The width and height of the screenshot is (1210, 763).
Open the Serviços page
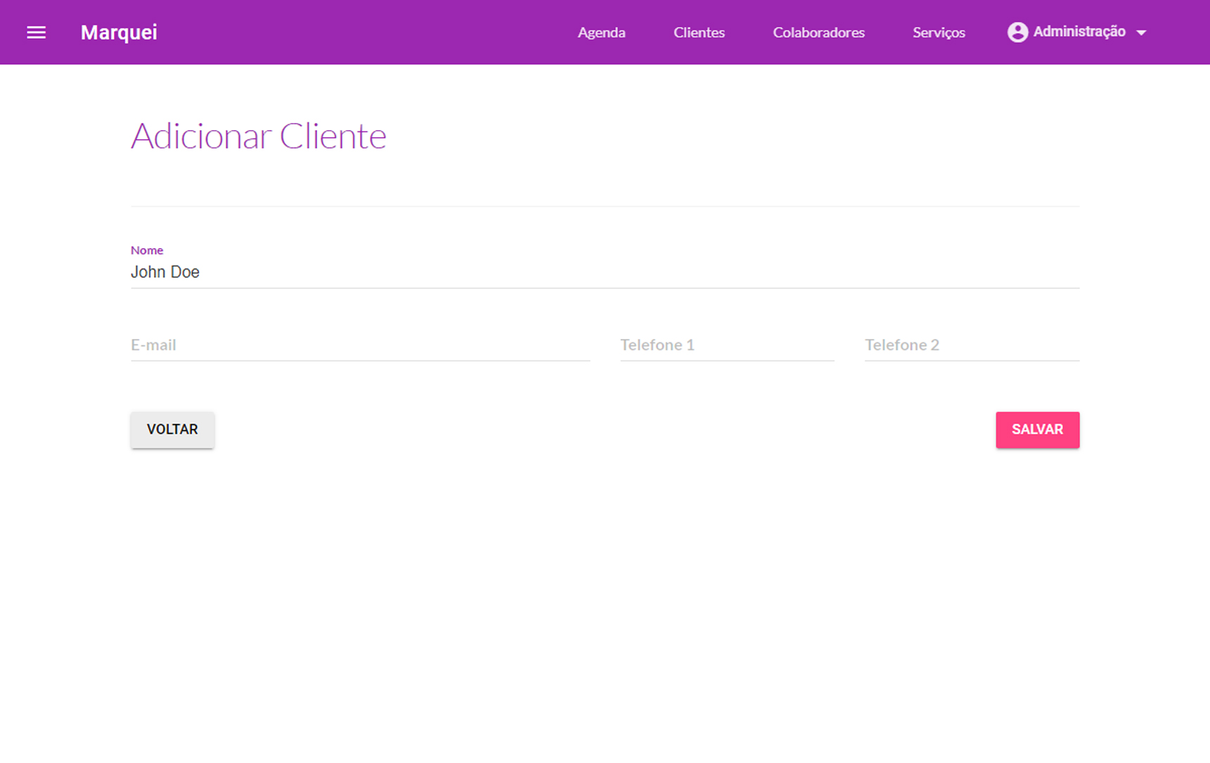tap(939, 32)
